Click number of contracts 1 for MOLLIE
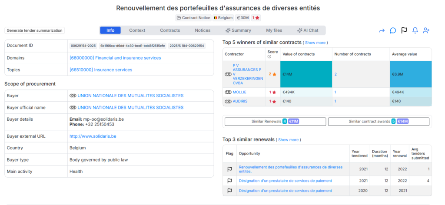 point(335,92)
